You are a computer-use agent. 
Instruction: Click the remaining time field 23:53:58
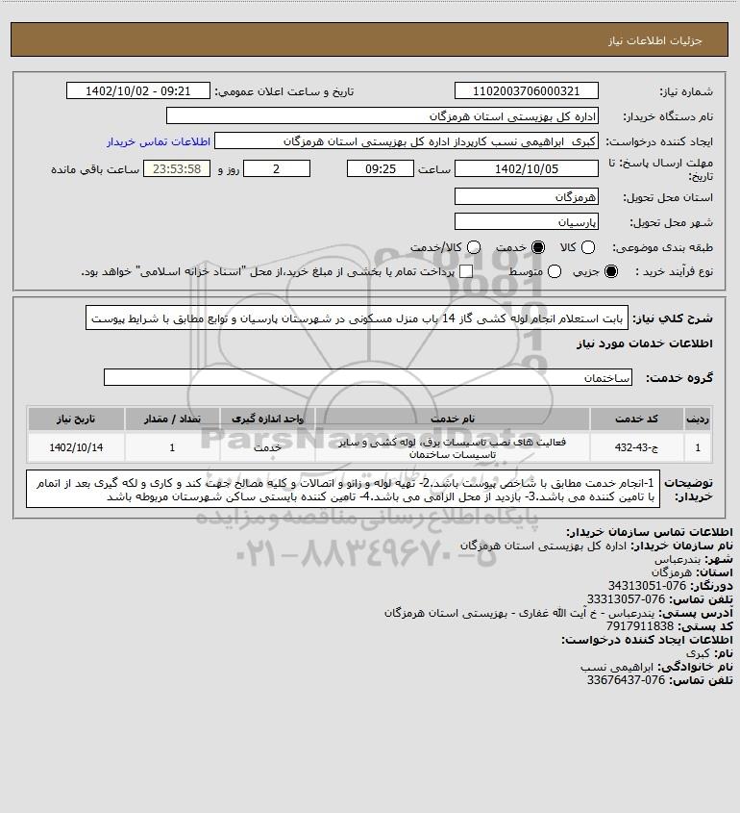[x=177, y=168]
